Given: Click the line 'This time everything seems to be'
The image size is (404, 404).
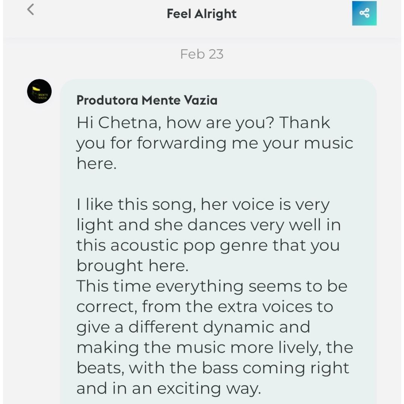Looking at the screenshot, I should point(212,286).
